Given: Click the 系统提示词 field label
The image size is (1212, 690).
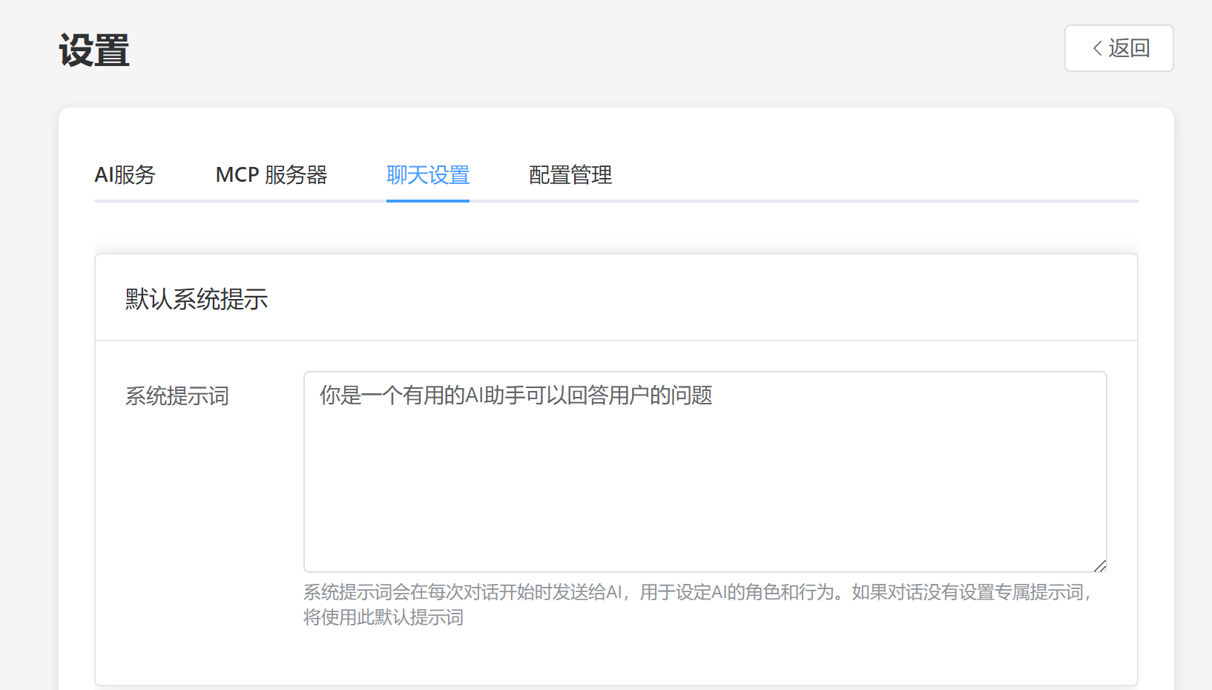Looking at the screenshot, I should coord(177,396).
